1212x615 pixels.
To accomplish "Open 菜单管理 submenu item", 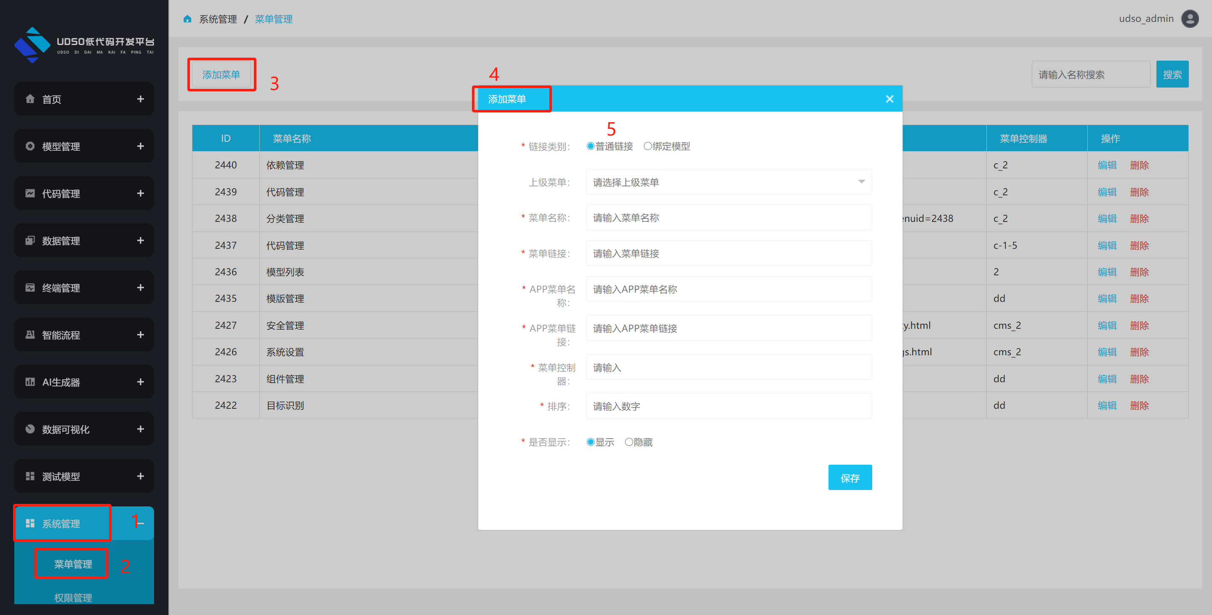I will [73, 564].
